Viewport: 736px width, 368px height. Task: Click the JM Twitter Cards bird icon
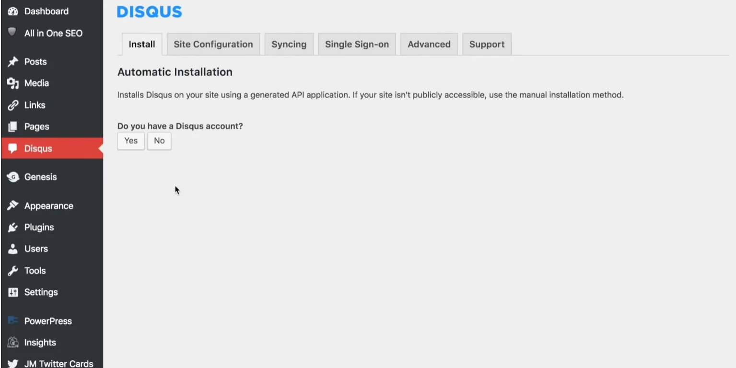pyautogui.click(x=13, y=363)
